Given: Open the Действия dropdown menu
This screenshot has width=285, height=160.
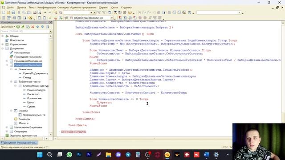Looking at the screenshot, I should coord(8,27).
